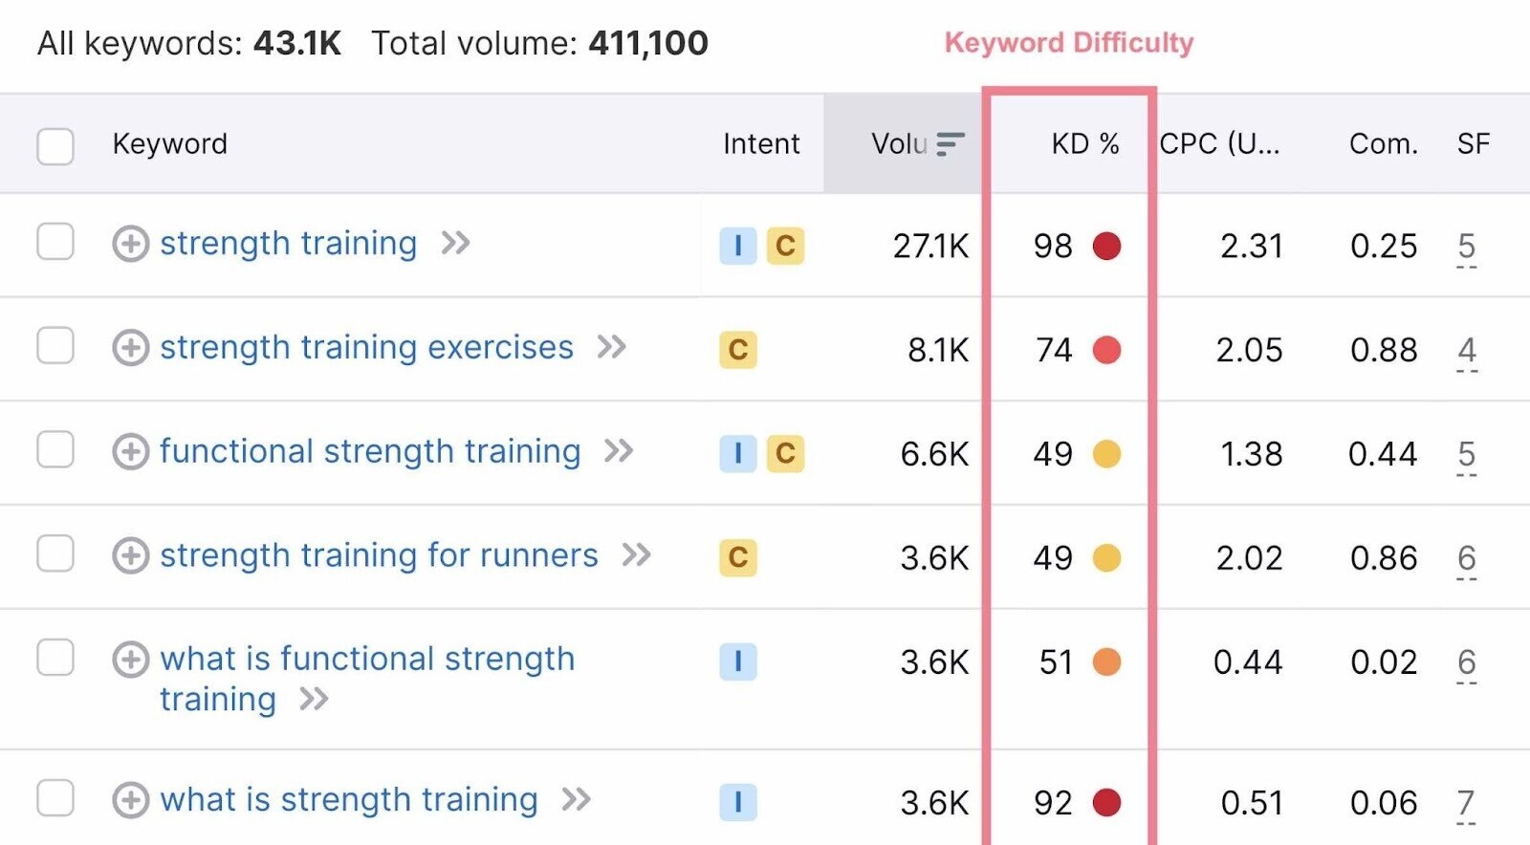Click the red KD dot for strength training

pos(1106,246)
